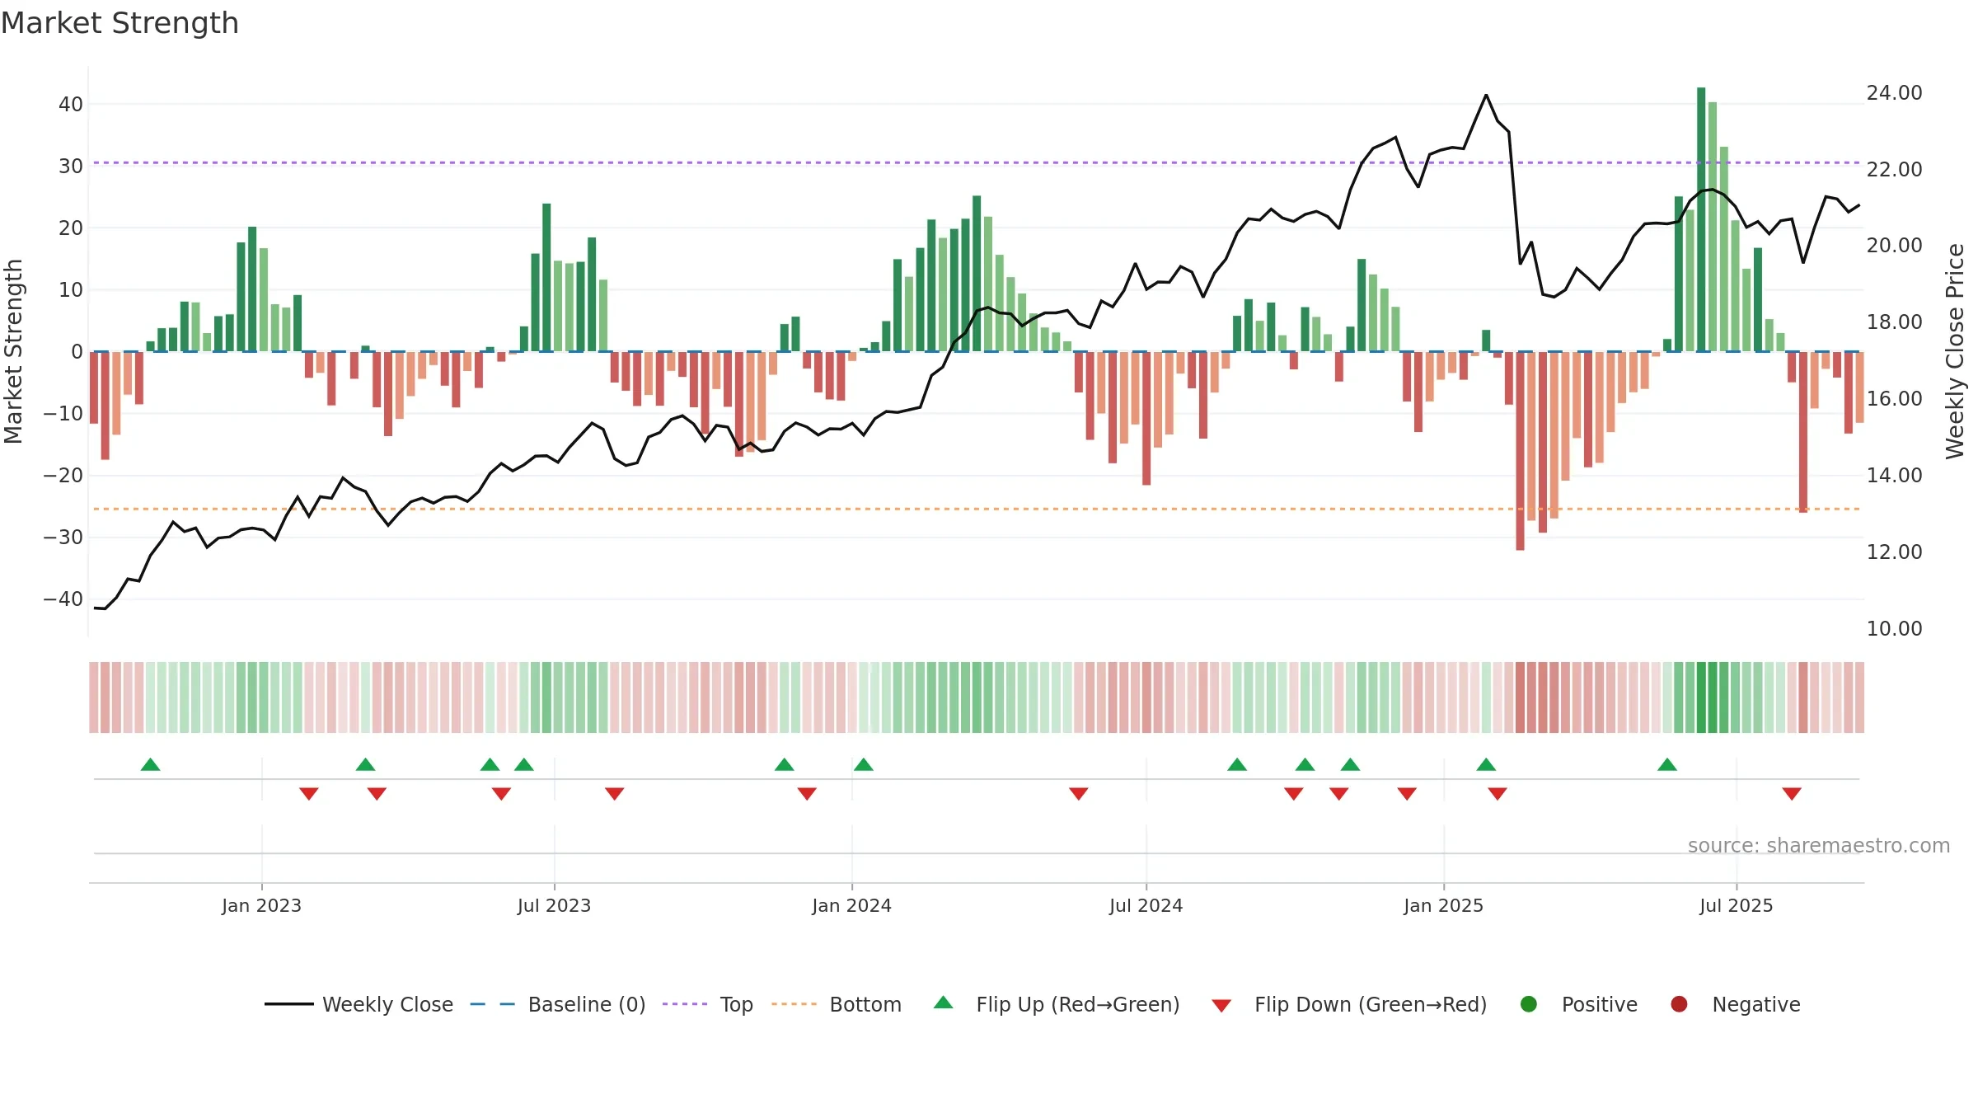Toggle the Weekly Close legend entry
The image size is (1978, 1113).
click(x=359, y=1004)
